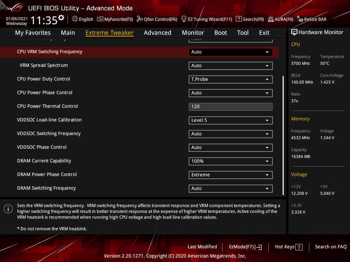Open VDDSOC Phase Control dropdown

[230, 147]
